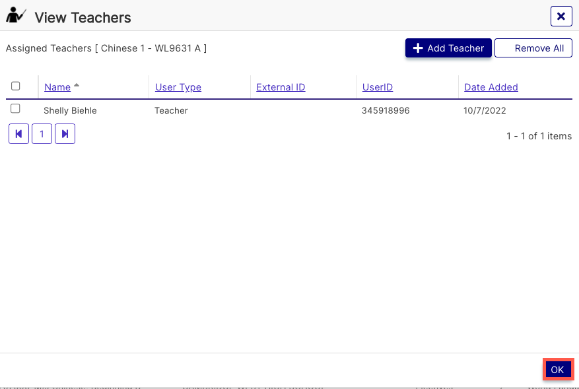Click the UserID value 345918996
This screenshot has width=579, height=389.
[x=386, y=110]
